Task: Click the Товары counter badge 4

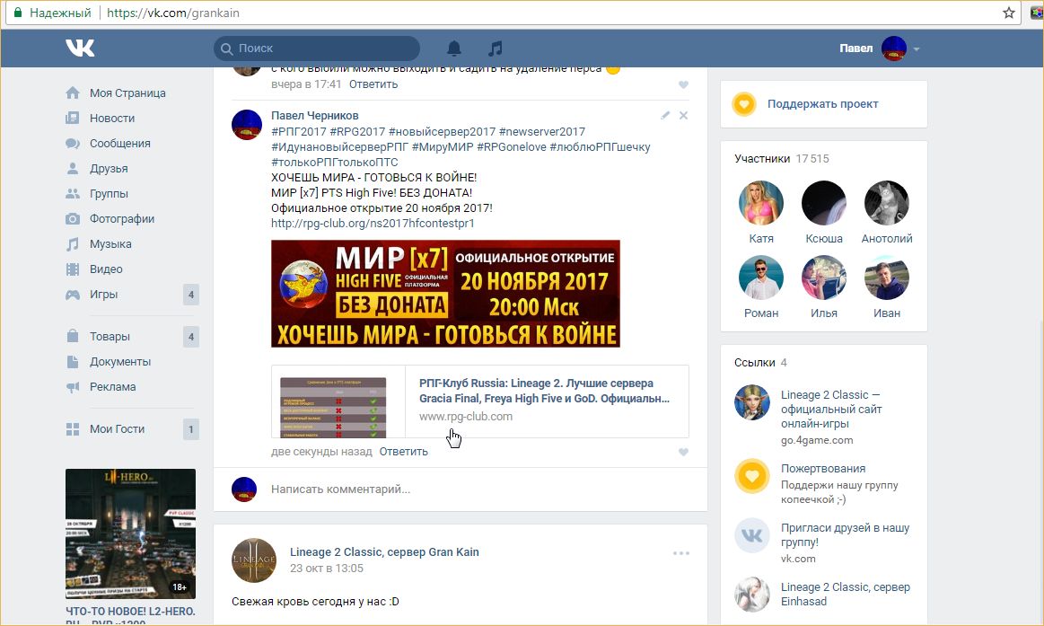Action: click(191, 336)
